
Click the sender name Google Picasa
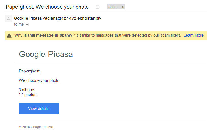point(28,18)
